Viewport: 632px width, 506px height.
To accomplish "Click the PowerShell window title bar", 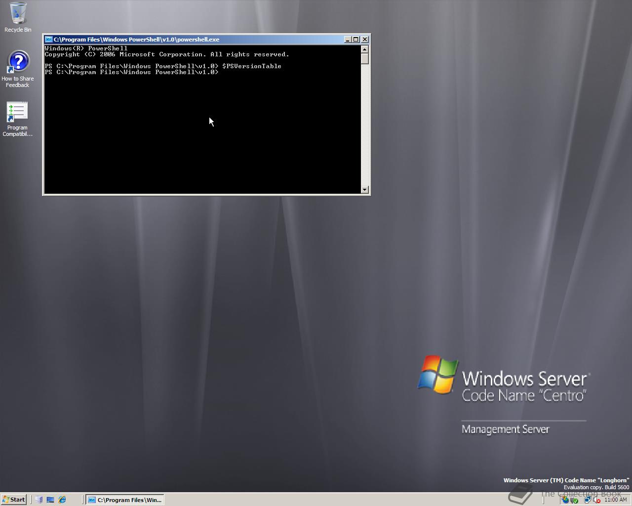I will (x=197, y=40).
